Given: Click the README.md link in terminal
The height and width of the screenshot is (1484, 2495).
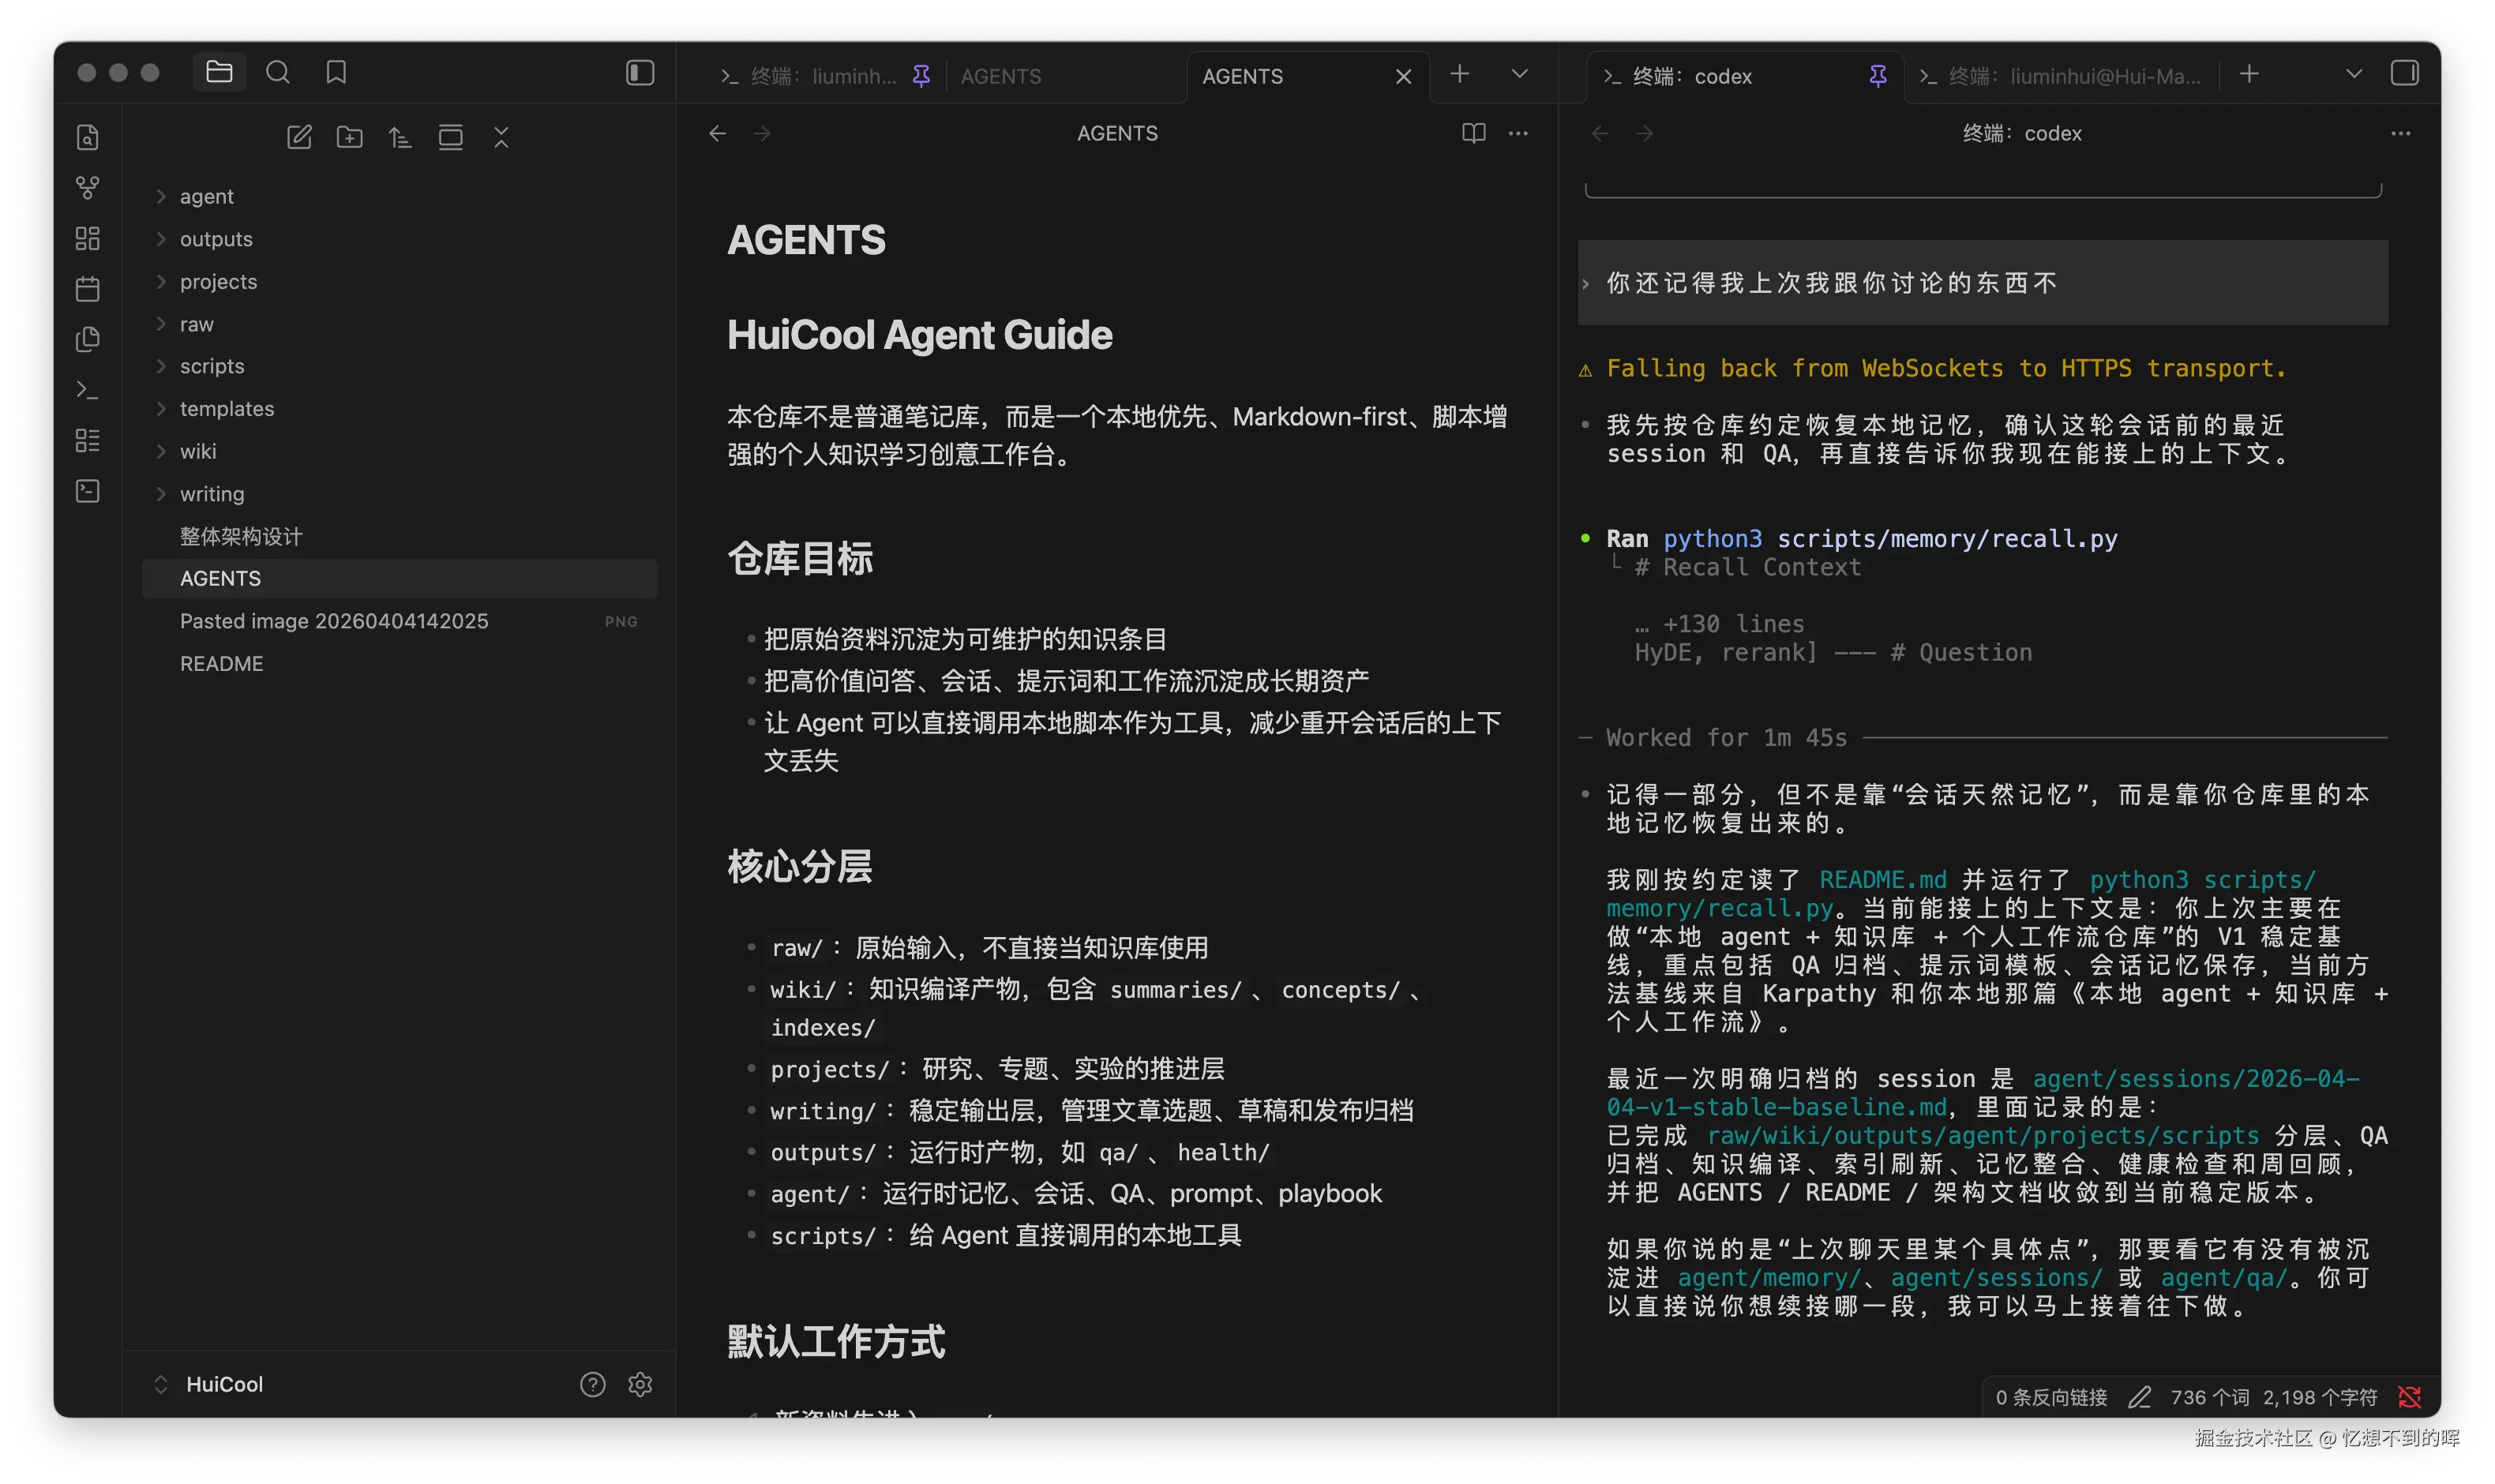Looking at the screenshot, I should coord(1882,879).
